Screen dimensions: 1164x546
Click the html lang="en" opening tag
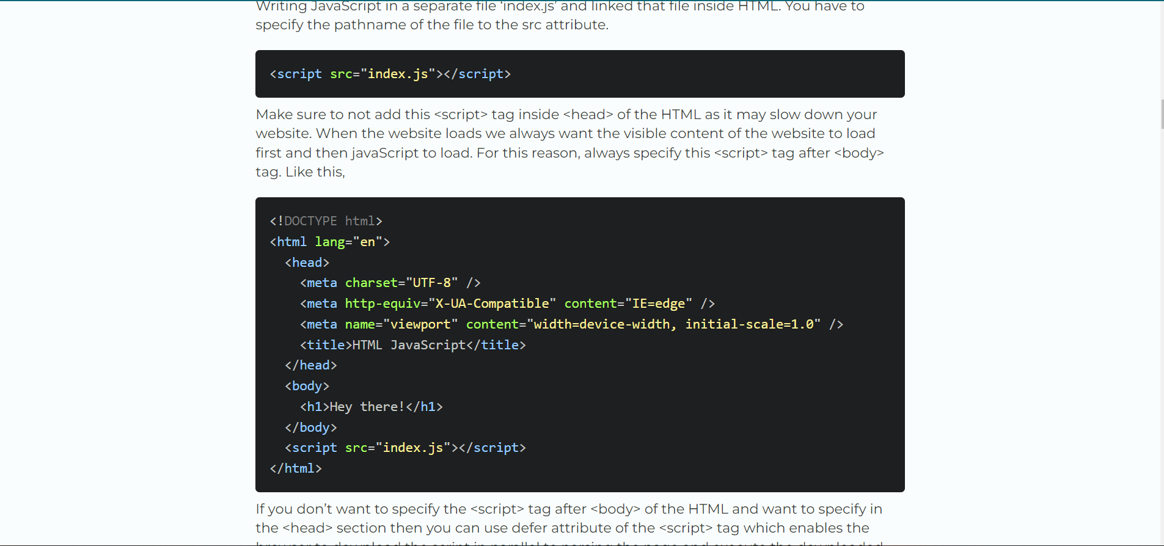click(329, 242)
